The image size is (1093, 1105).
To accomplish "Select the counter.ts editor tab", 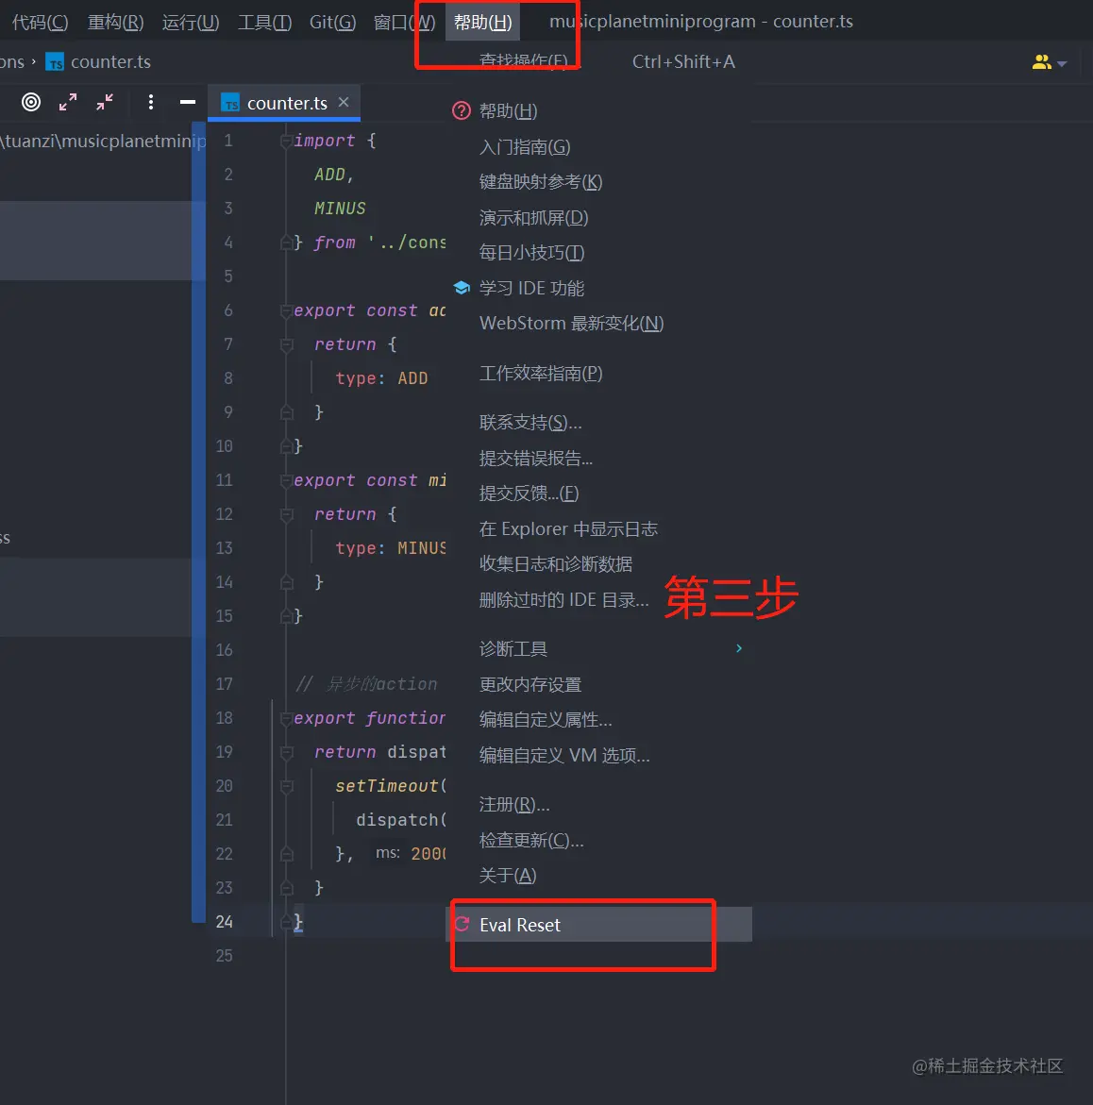I will (284, 103).
